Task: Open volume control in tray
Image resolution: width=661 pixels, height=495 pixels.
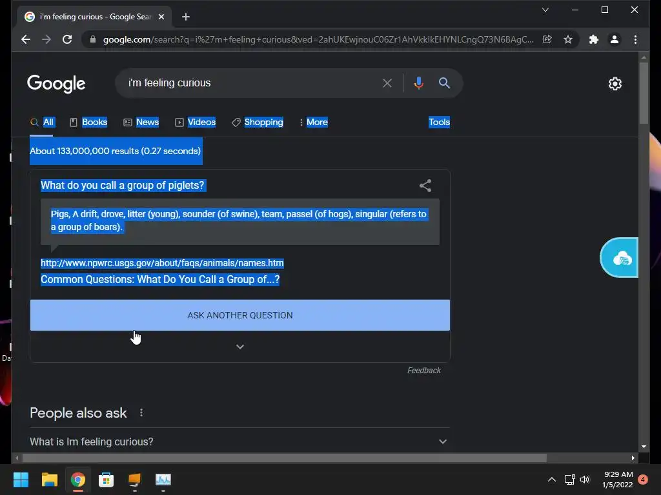Action: 585,480
